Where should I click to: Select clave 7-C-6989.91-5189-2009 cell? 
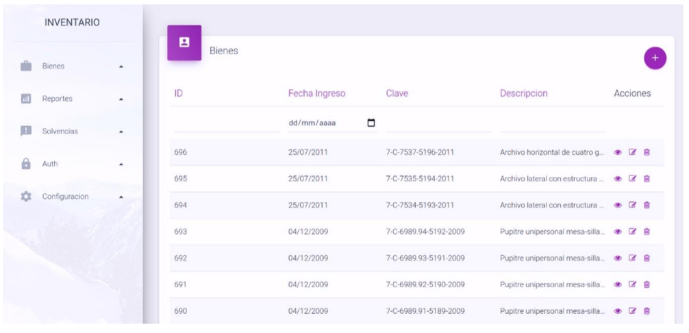point(425,311)
